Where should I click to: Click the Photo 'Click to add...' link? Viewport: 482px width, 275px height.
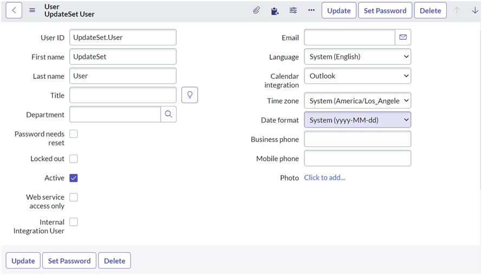324,178
